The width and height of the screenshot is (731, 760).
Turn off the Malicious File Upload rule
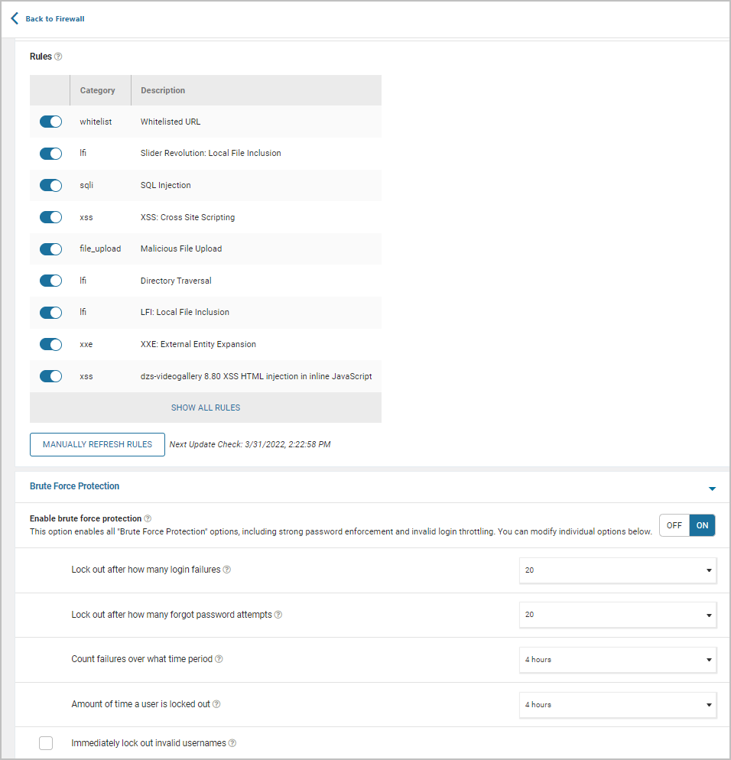(x=51, y=249)
